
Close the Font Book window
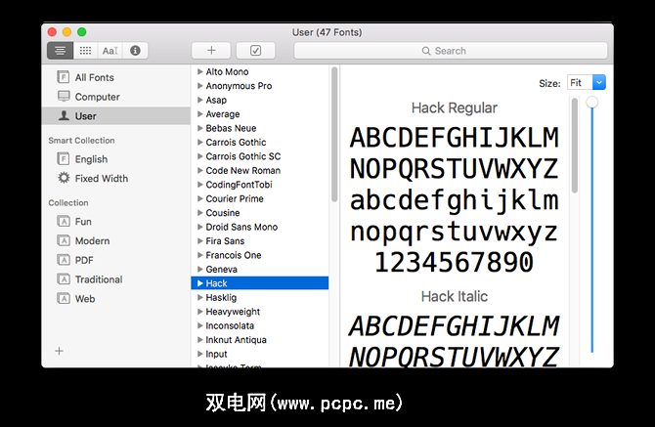point(52,31)
